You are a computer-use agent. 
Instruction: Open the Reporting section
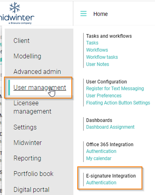(x=27, y=158)
